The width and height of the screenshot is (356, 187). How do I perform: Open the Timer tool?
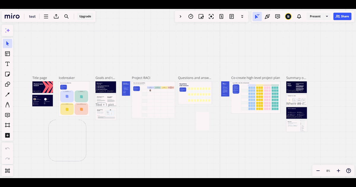(191, 16)
